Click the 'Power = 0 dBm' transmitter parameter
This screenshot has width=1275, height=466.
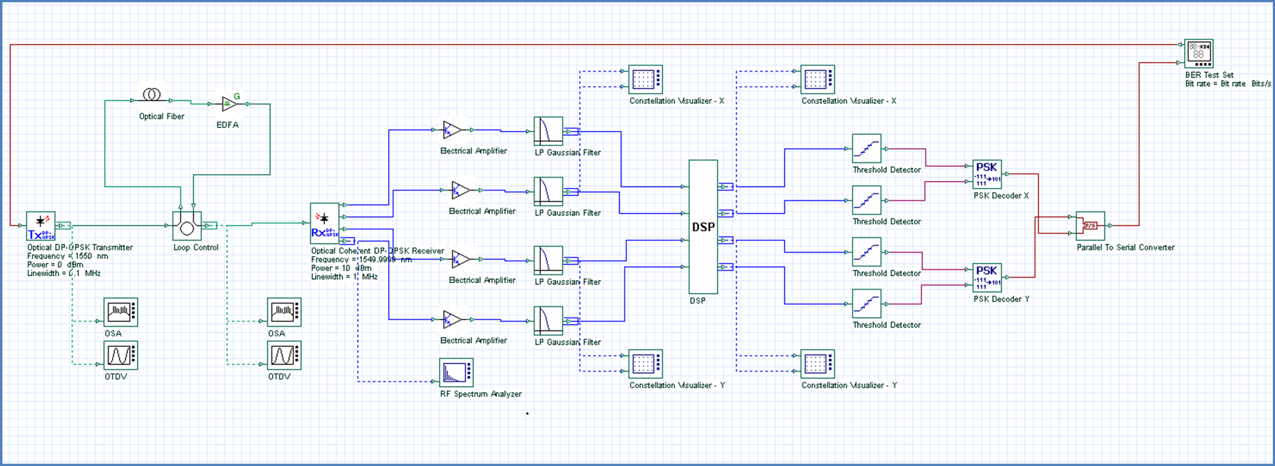(55, 264)
